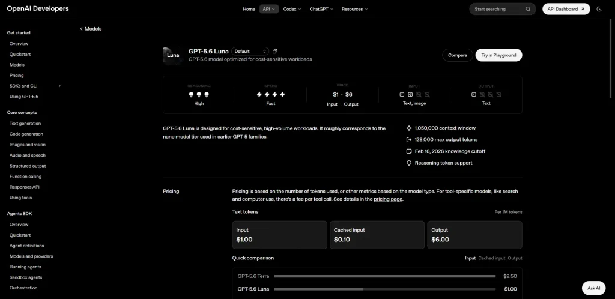Open the Default version dropdown
Screen dimensions: 615x299
click(250, 52)
